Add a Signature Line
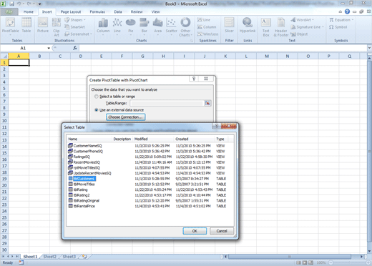The width and height of the screenshot is (372, 266). [x=307, y=27]
